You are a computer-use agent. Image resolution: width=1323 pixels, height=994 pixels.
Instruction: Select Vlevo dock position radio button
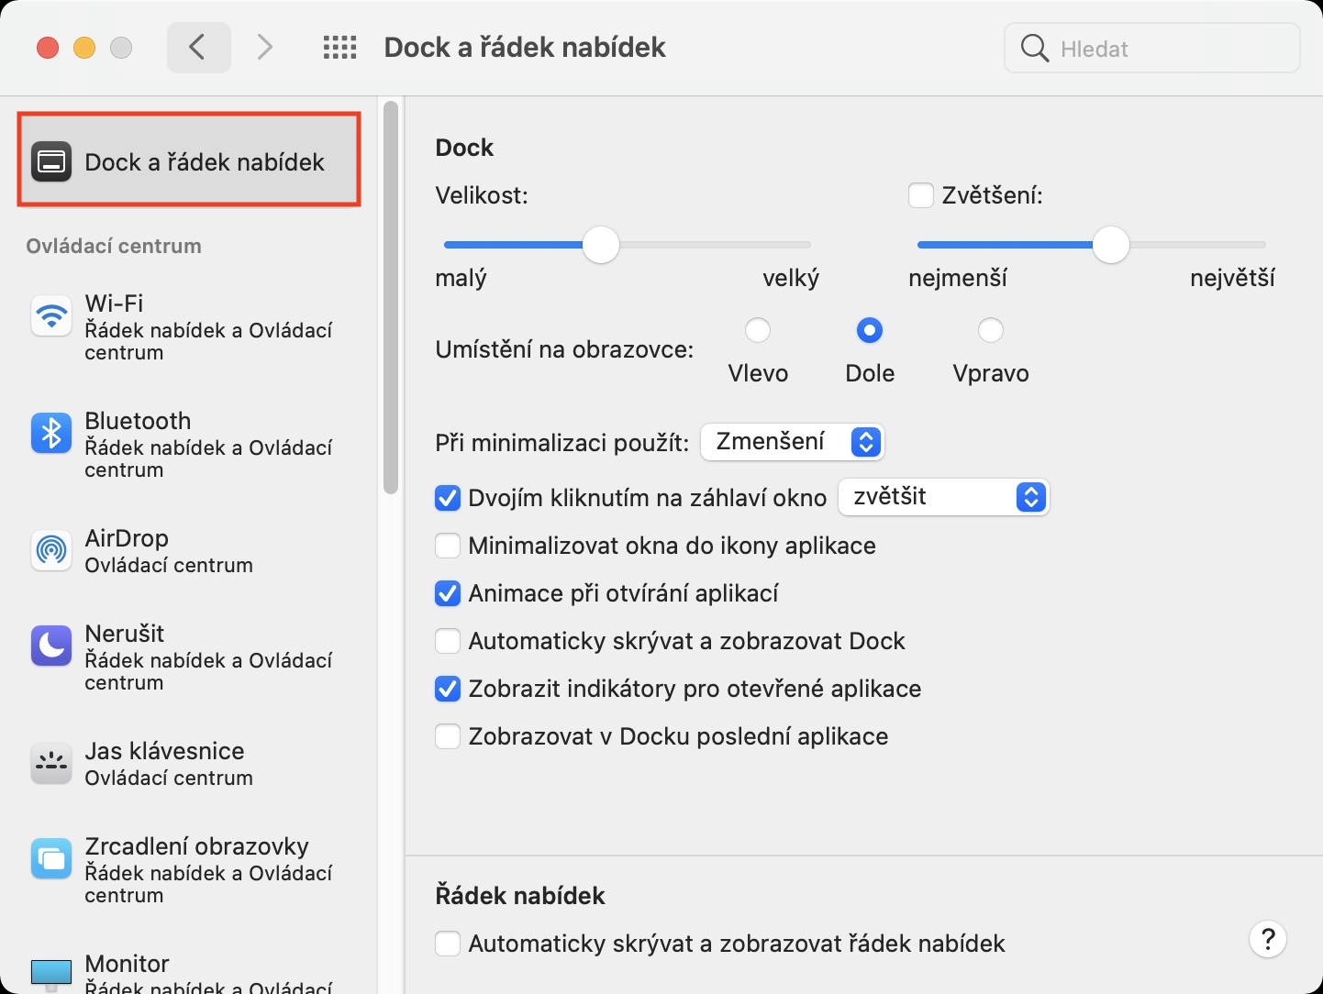pos(758,330)
